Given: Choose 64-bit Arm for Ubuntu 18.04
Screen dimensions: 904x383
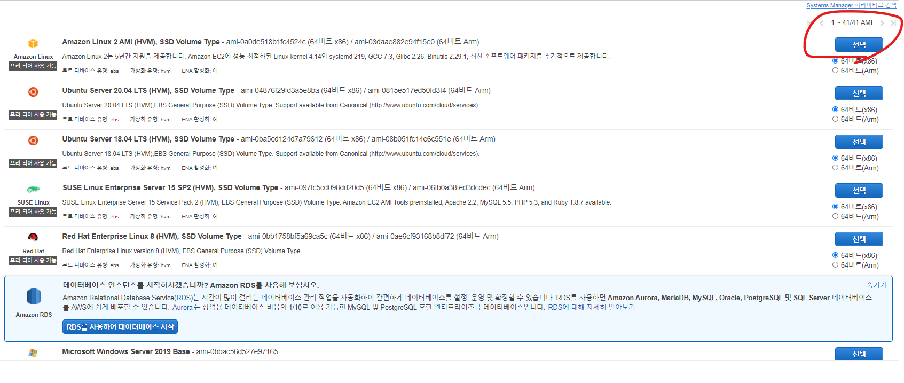Looking at the screenshot, I should 835,168.
